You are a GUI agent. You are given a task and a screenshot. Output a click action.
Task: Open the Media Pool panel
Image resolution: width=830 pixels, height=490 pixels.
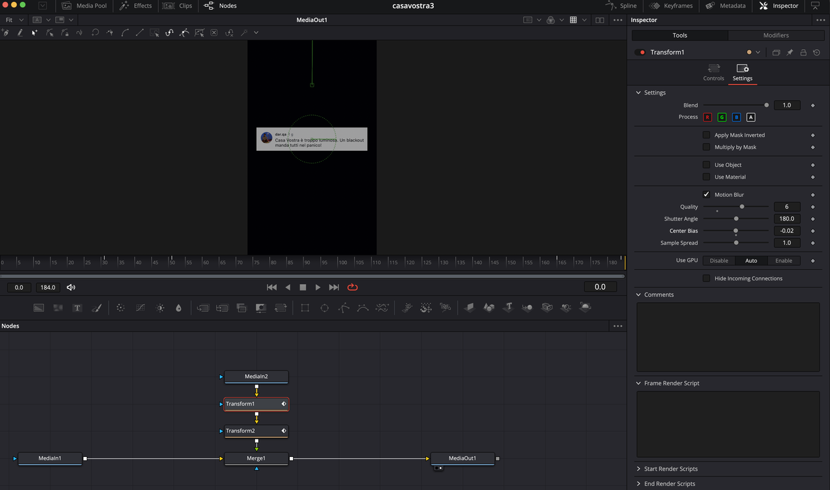84,6
